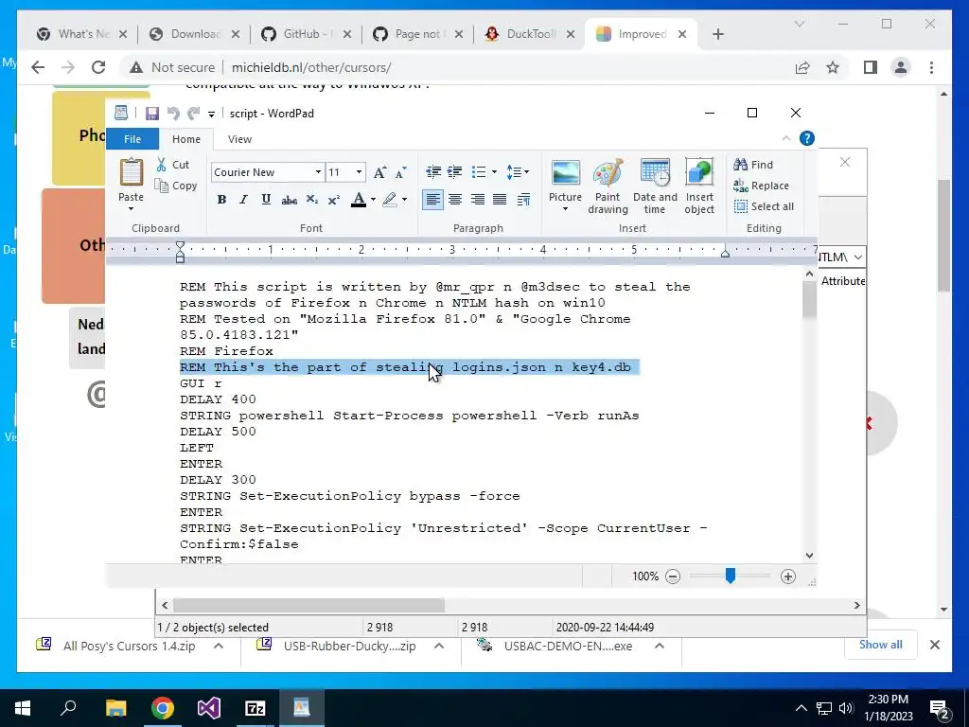Image resolution: width=969 pixels, height=727 pixels.
Task: Click the Insert Picture icon
Action: point(565,173)
